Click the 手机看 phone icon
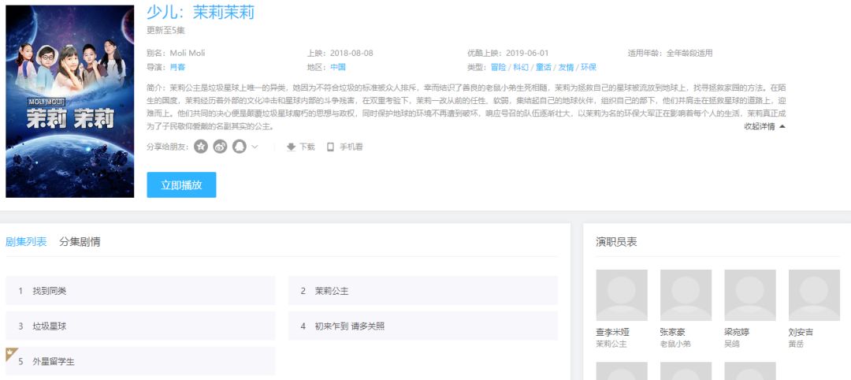 pyautogui.click(x=330, y=147)
